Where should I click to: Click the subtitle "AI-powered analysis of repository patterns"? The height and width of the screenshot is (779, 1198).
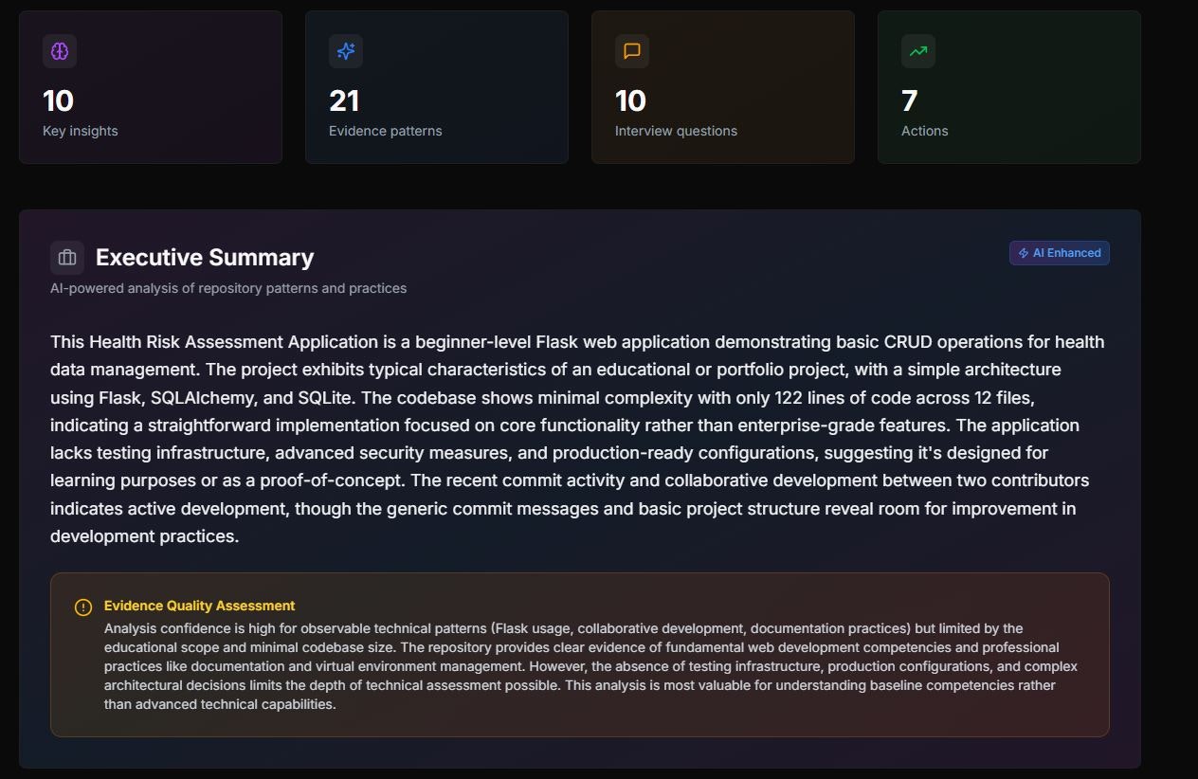[x=228, y=288]
